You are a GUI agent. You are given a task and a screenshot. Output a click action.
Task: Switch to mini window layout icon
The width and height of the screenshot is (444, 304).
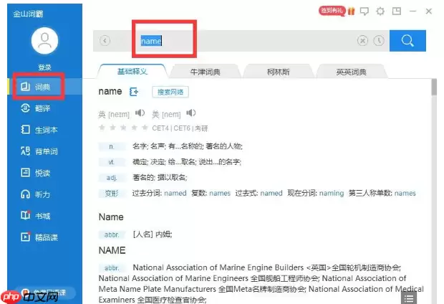pyautogui.click(x=397, y=11)
